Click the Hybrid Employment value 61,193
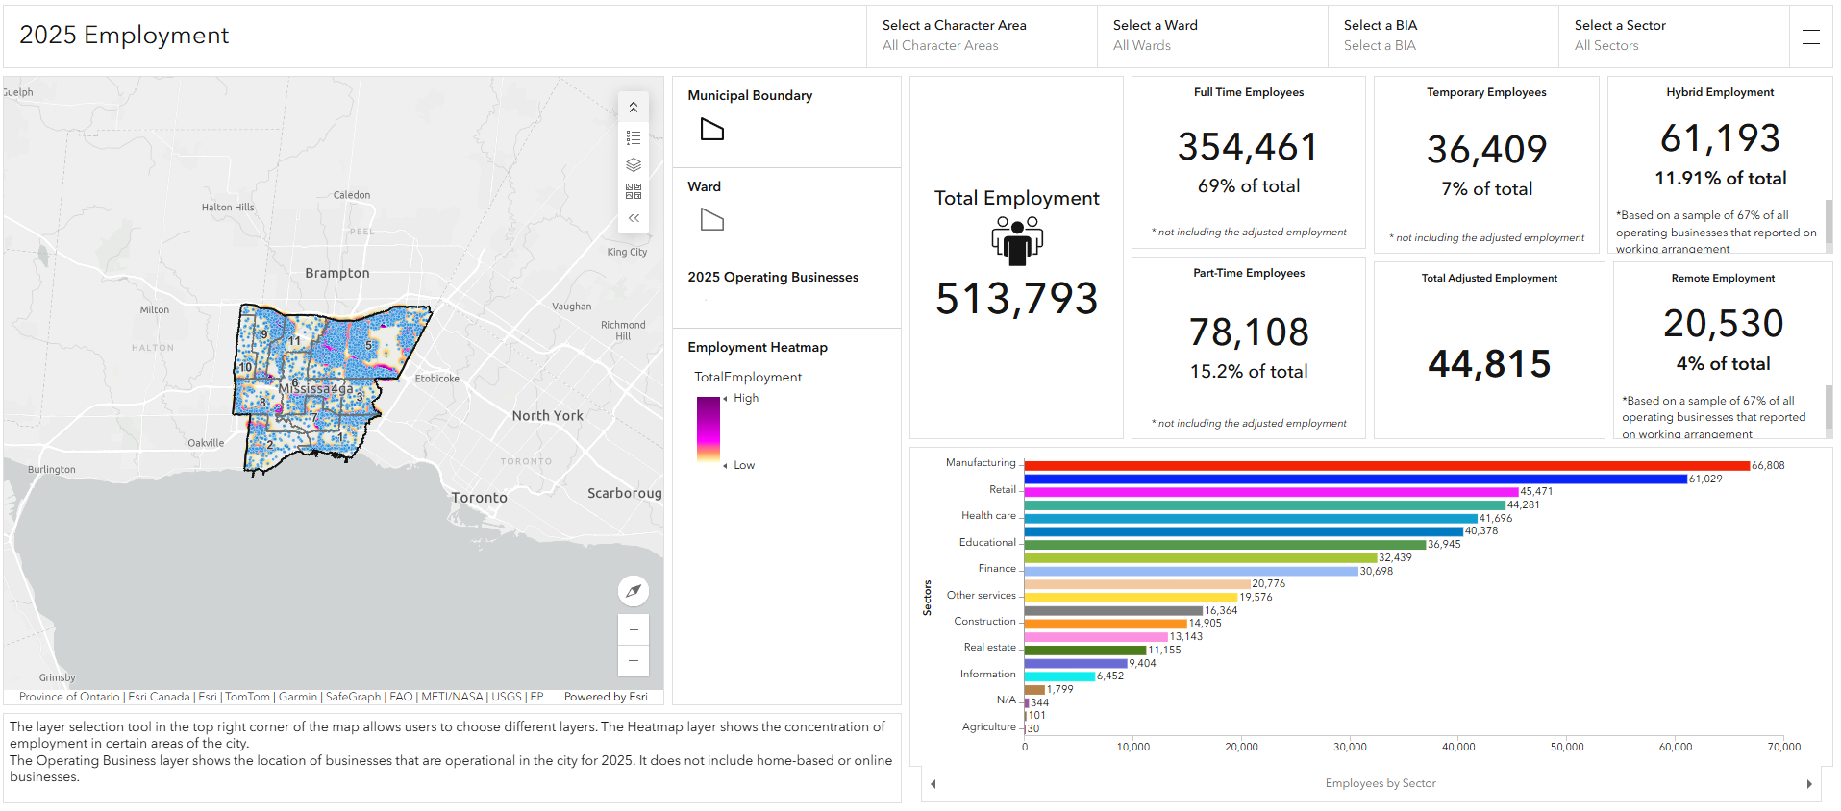 point(1720,138)
